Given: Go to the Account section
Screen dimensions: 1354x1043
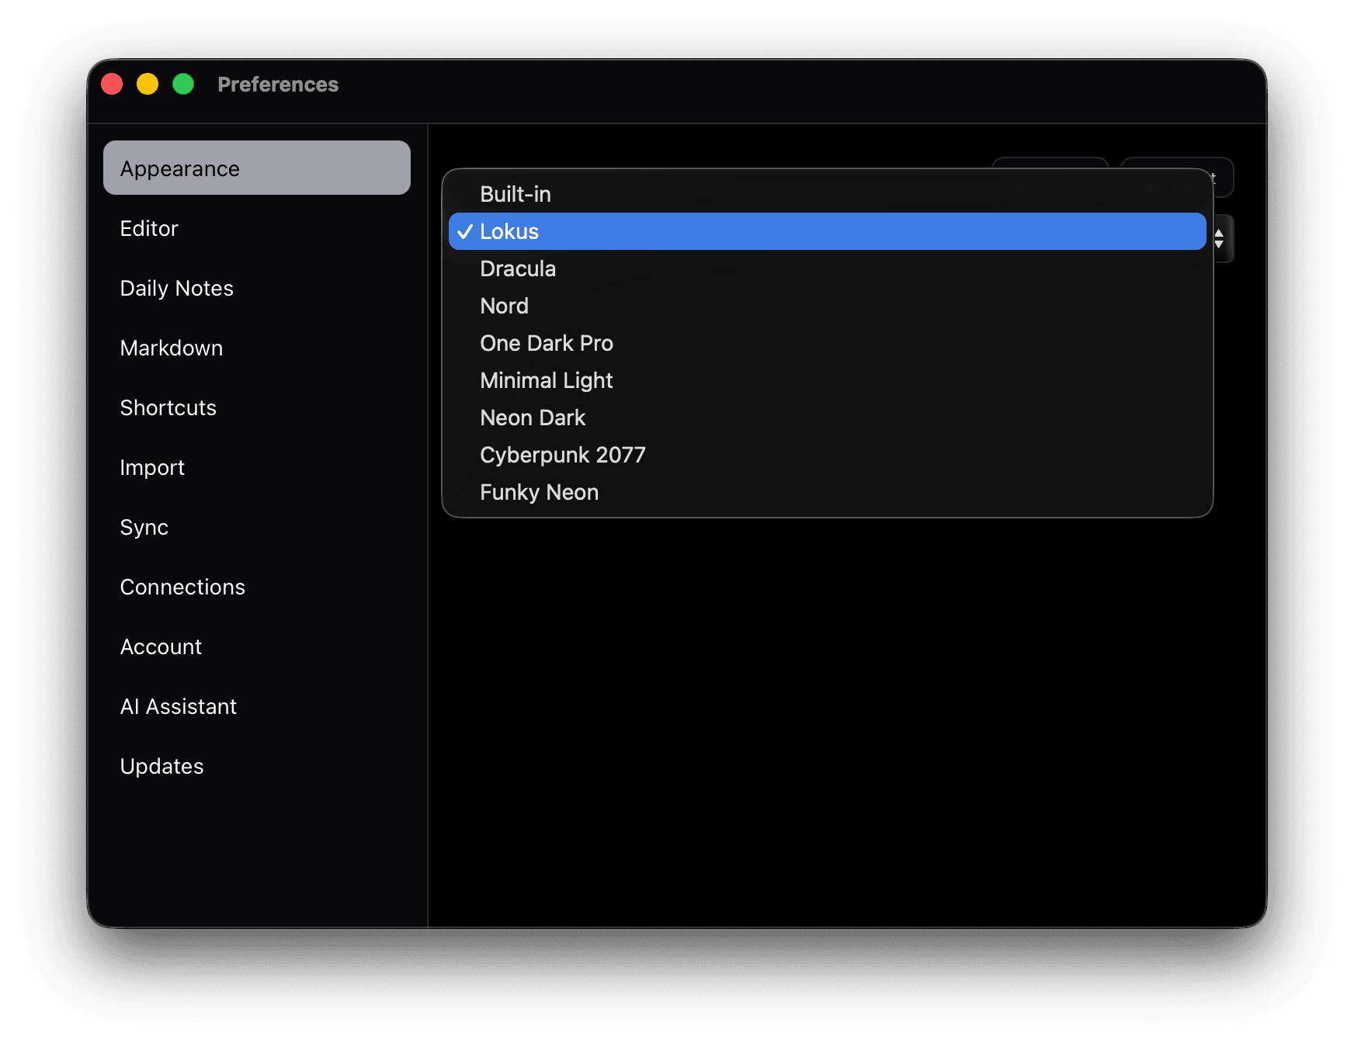Looking at the screenshot, I should (x=161, y=646).
